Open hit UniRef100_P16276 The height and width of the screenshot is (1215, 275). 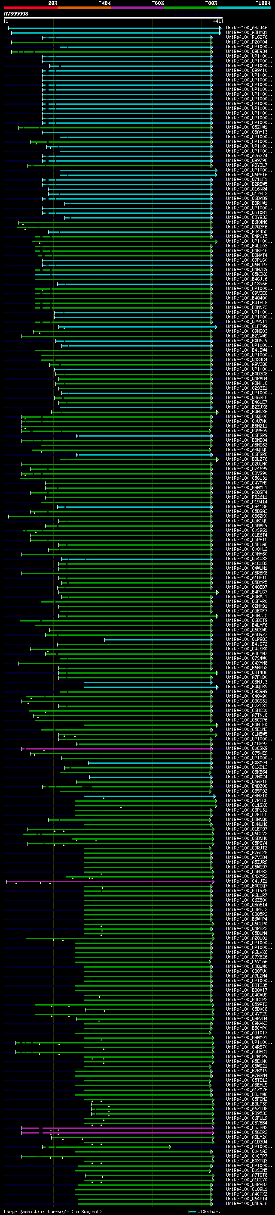tap(247, 37)
